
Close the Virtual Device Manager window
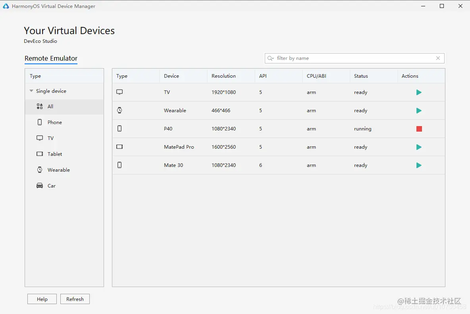pyautogui.click(x=460, y=6)
